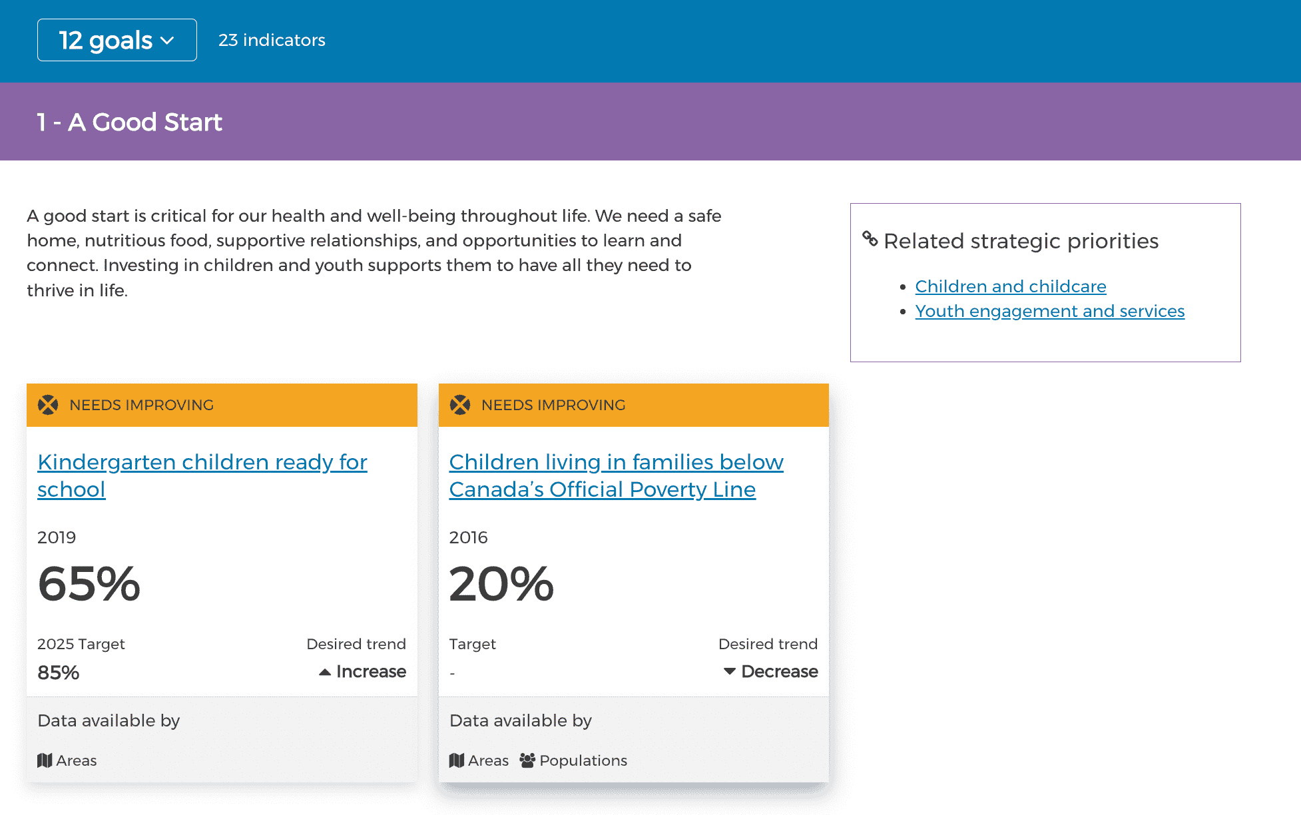The image size is (1301, 815).
Task: Open the Children and childcare link
Action: [1010, 286]
